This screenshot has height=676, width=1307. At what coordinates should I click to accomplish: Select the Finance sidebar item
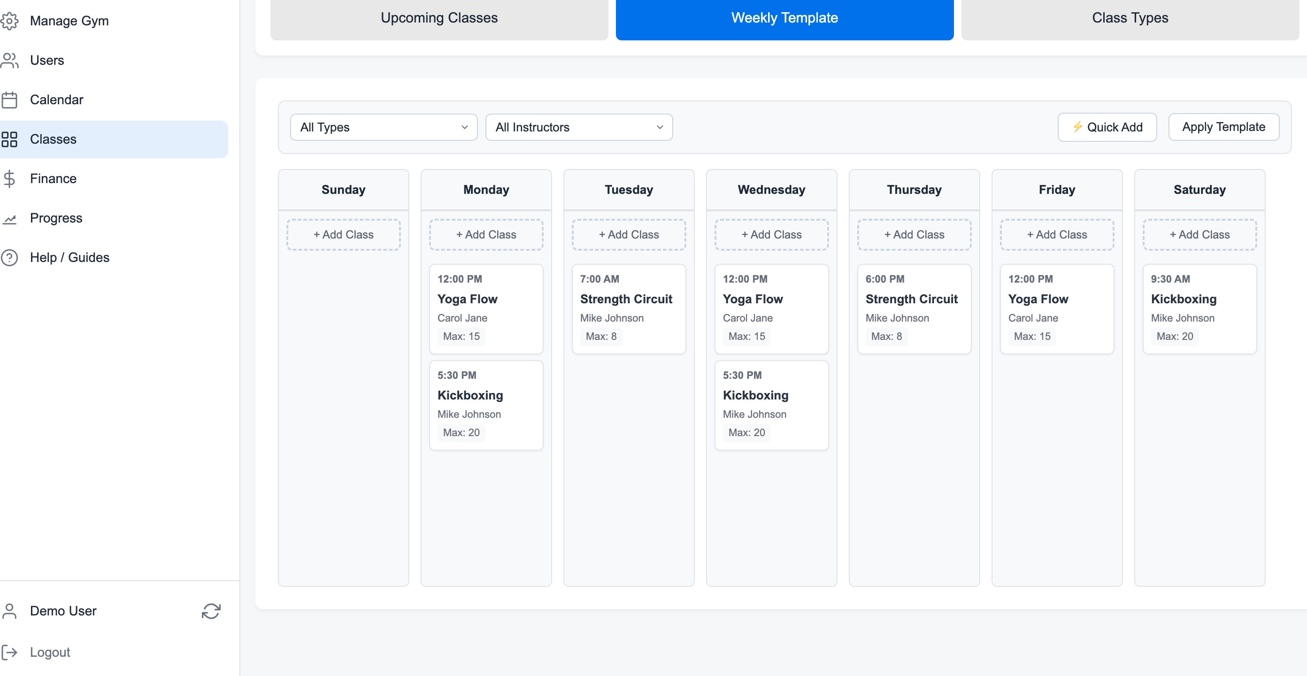(x=114, y=179)
